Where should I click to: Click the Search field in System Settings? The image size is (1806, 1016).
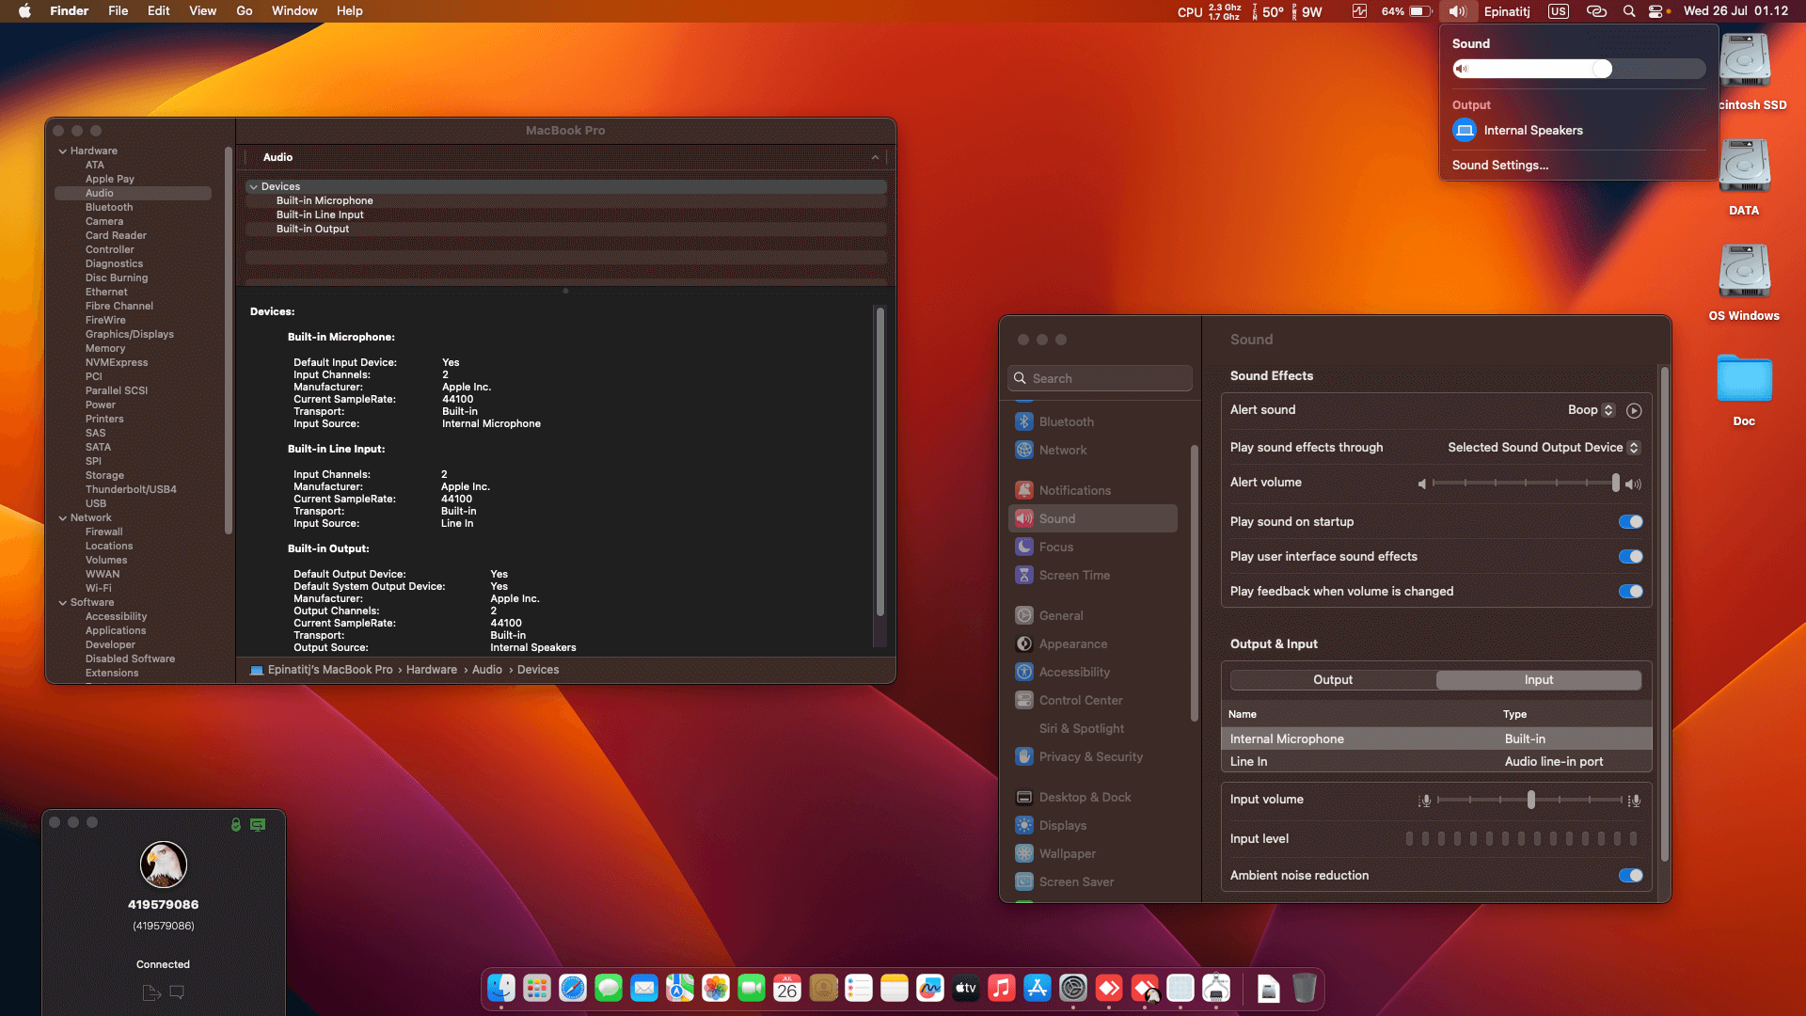(1100, 377)
